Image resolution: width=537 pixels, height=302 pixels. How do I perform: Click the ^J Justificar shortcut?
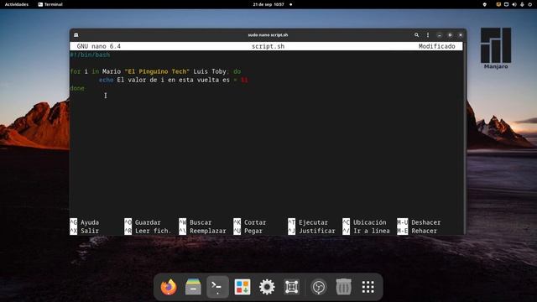(x=311, y=231)
